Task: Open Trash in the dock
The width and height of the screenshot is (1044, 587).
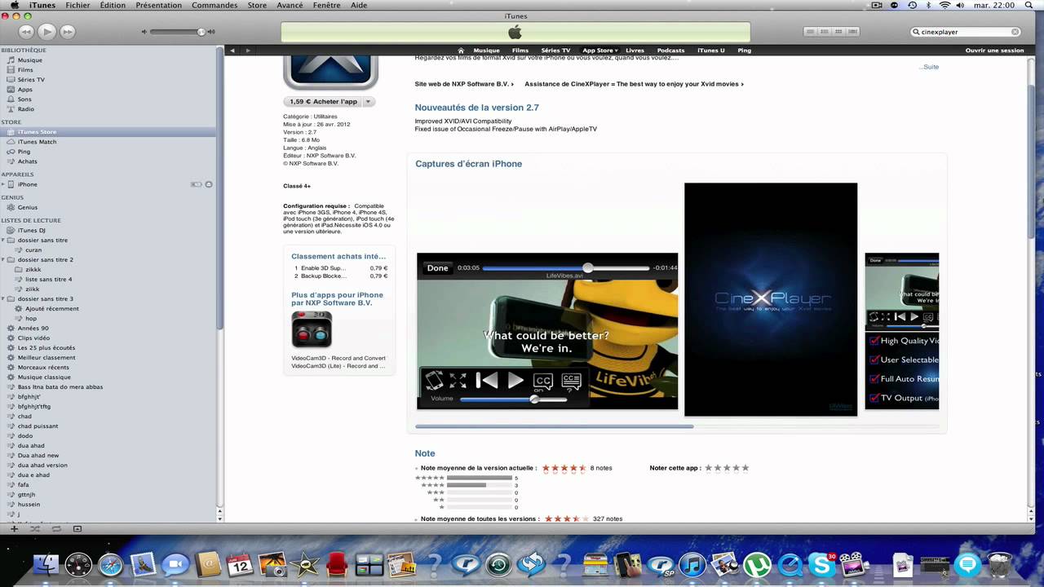Action: pyautogui.click(x=1000, y=564)
